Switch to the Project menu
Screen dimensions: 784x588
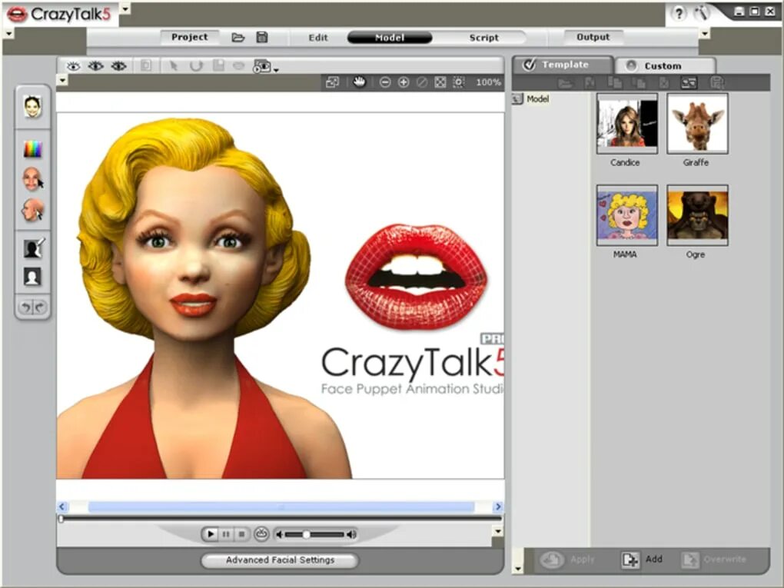click(190, 37)
